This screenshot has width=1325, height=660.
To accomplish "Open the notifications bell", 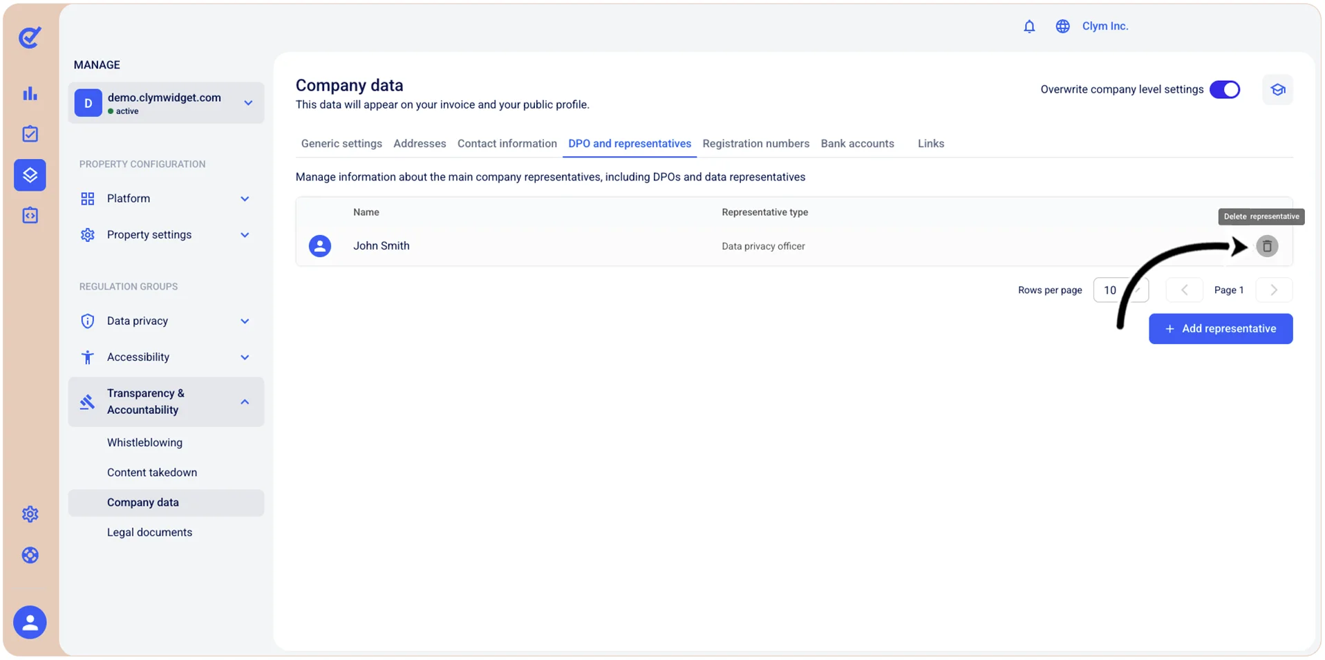I will coord(1028,26).
